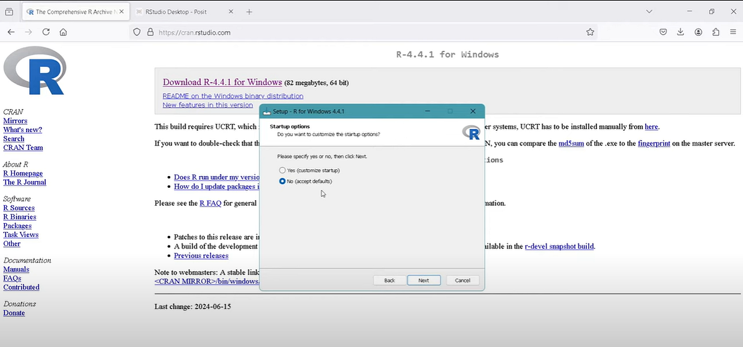Viewport: 743px width, 347px height.
Task: Open the downloads panel icon
Action: tap(680, 32)
